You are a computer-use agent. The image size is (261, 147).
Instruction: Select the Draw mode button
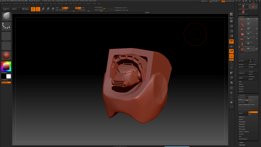pyautogui.click(x=38, y=9)
